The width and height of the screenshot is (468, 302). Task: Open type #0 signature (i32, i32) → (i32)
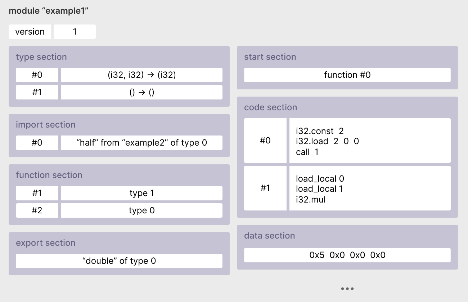click(141, 75)
